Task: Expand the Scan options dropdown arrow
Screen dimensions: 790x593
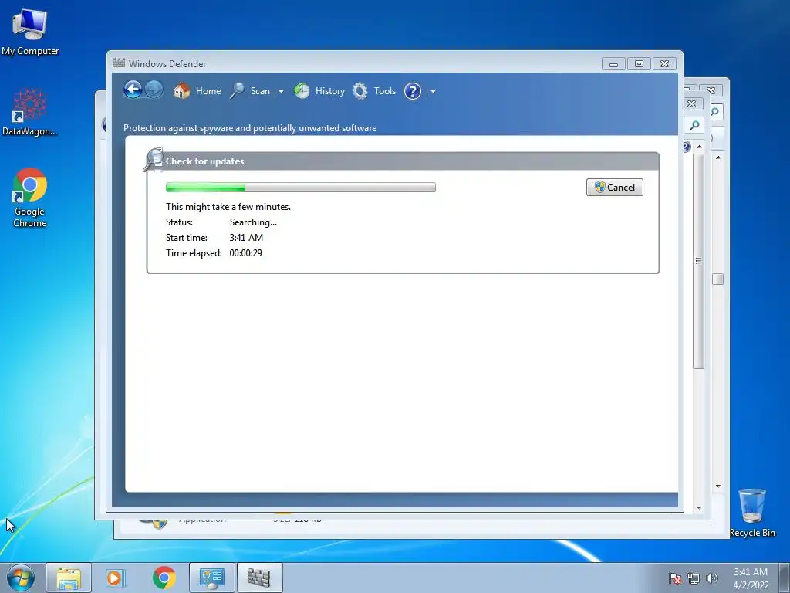Action: point(281,91)
